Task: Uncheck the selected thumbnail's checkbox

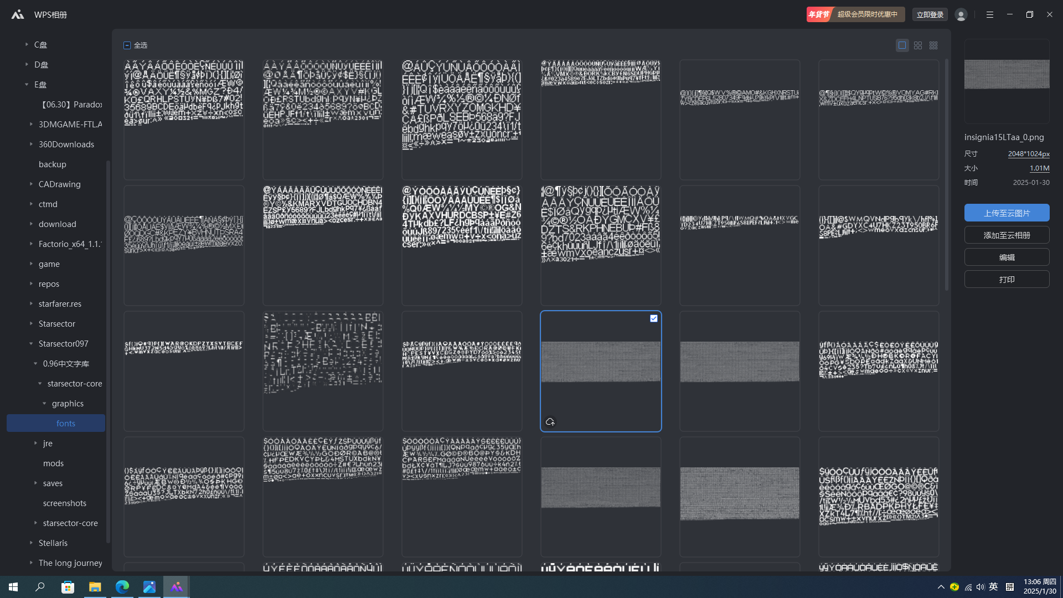Action: pyautogui.click(x=654, y=318)
